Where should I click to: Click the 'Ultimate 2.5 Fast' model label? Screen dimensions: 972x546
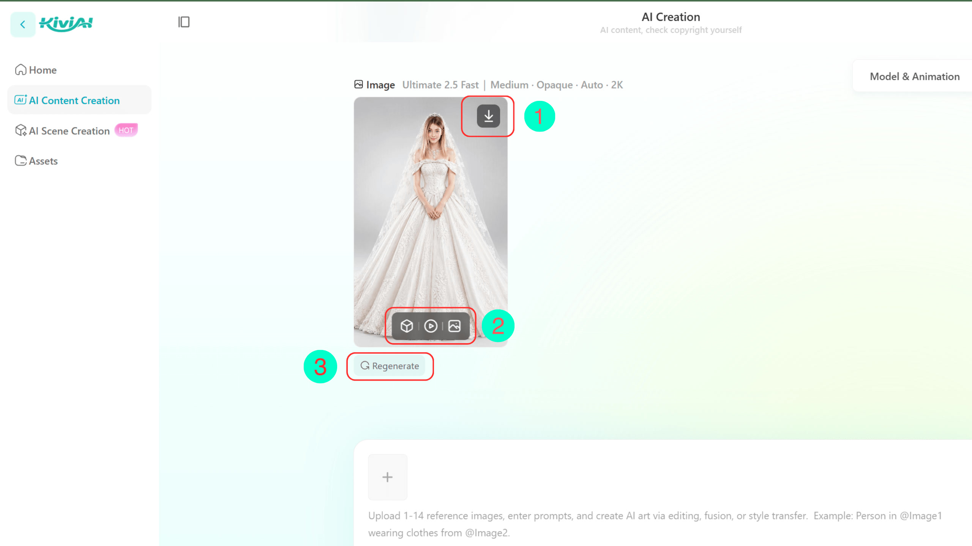pos(440,85)
